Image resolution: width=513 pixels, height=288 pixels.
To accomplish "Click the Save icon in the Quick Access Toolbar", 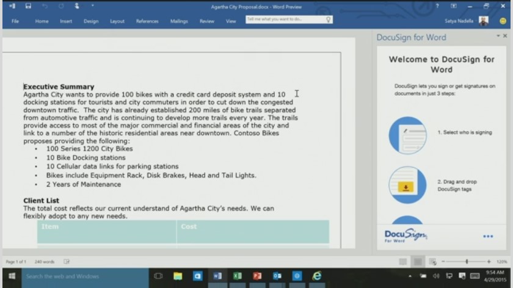I will pyautogui.click(x=29, y=6).
